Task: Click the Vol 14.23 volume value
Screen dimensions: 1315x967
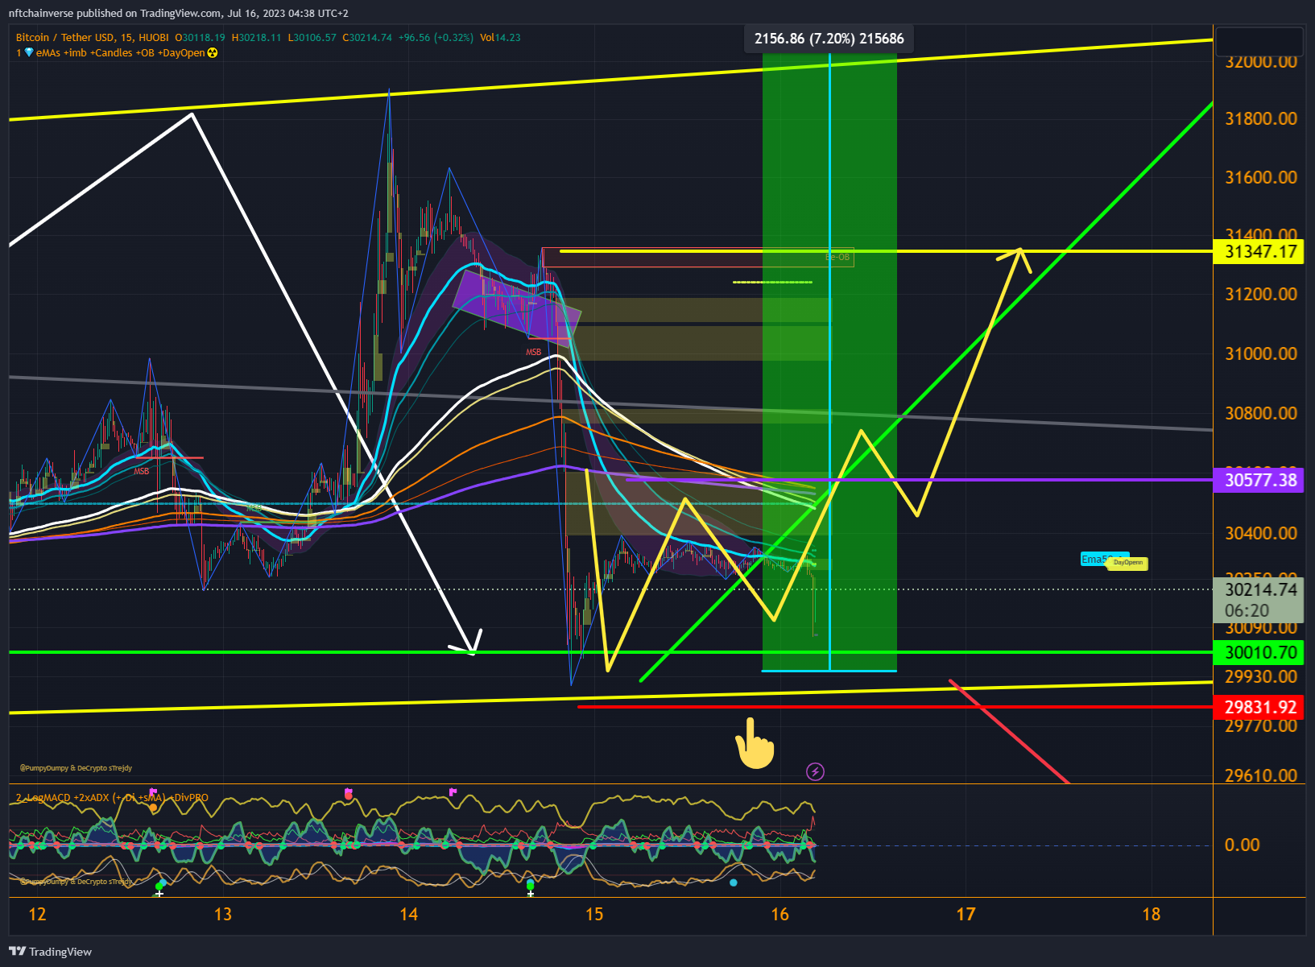Action: [x=500, y=38]
